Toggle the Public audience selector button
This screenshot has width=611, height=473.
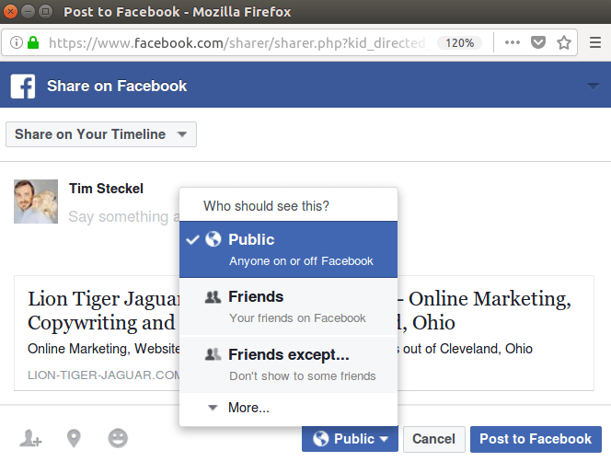click(350, 439)
